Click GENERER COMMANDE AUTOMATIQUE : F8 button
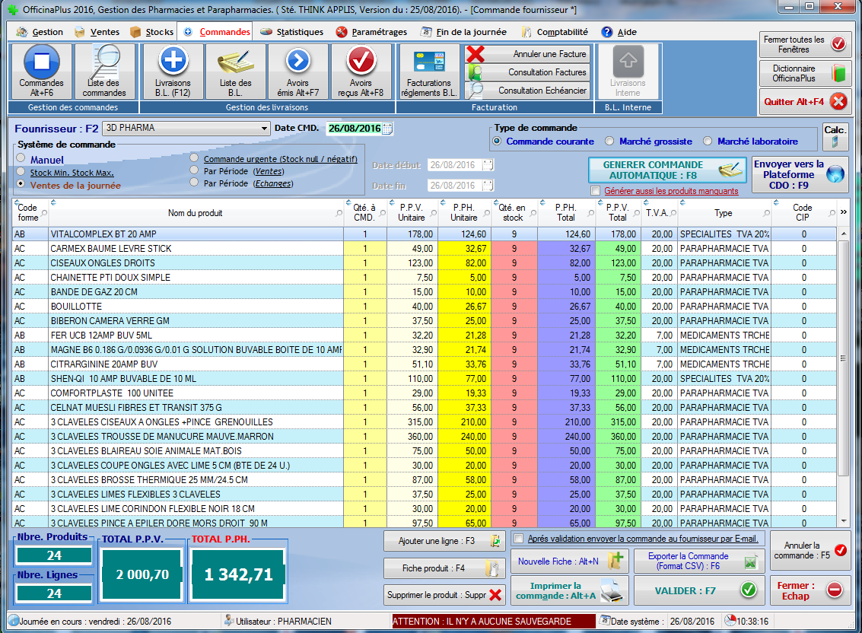The image size is (862, 633). [666, 170]
